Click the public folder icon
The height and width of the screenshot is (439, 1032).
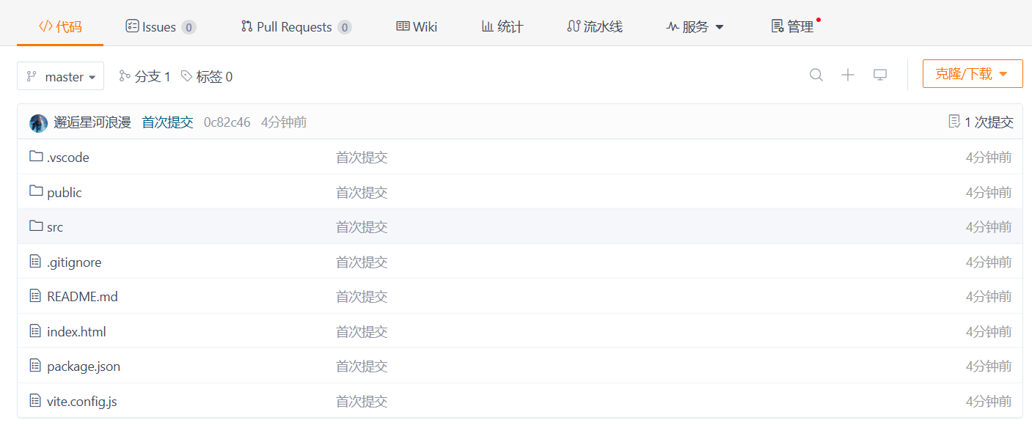click(36, 191)
